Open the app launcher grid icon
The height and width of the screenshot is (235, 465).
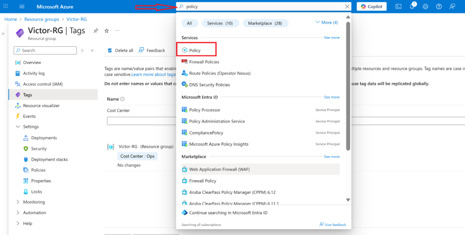click(x=5, y=6)
